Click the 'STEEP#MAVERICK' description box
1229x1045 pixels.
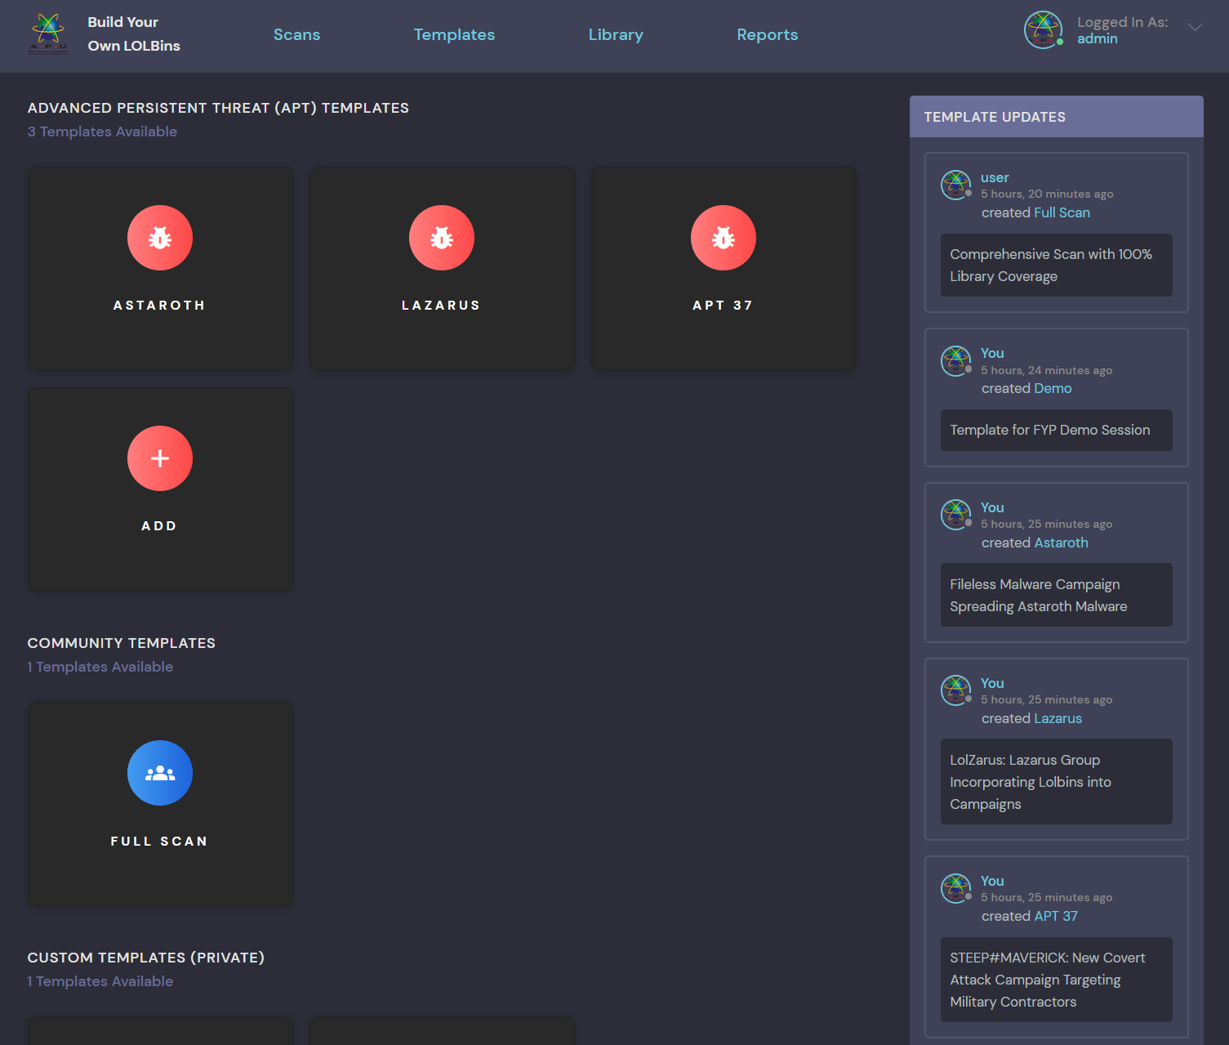click(1056, 980)
